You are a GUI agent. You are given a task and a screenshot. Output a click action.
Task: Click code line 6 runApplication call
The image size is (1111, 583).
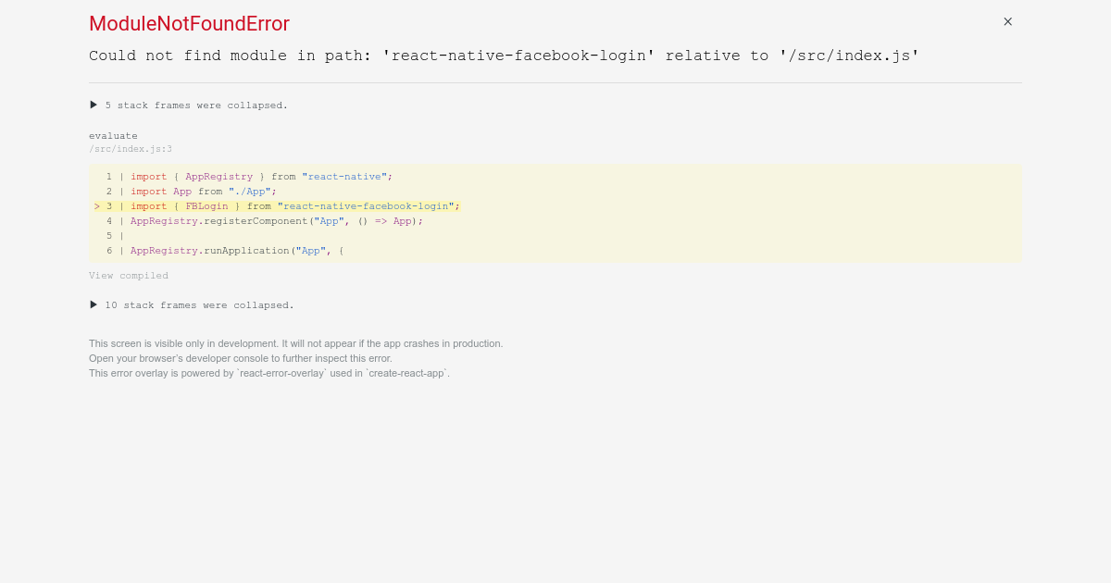click(x=224, y=251)
